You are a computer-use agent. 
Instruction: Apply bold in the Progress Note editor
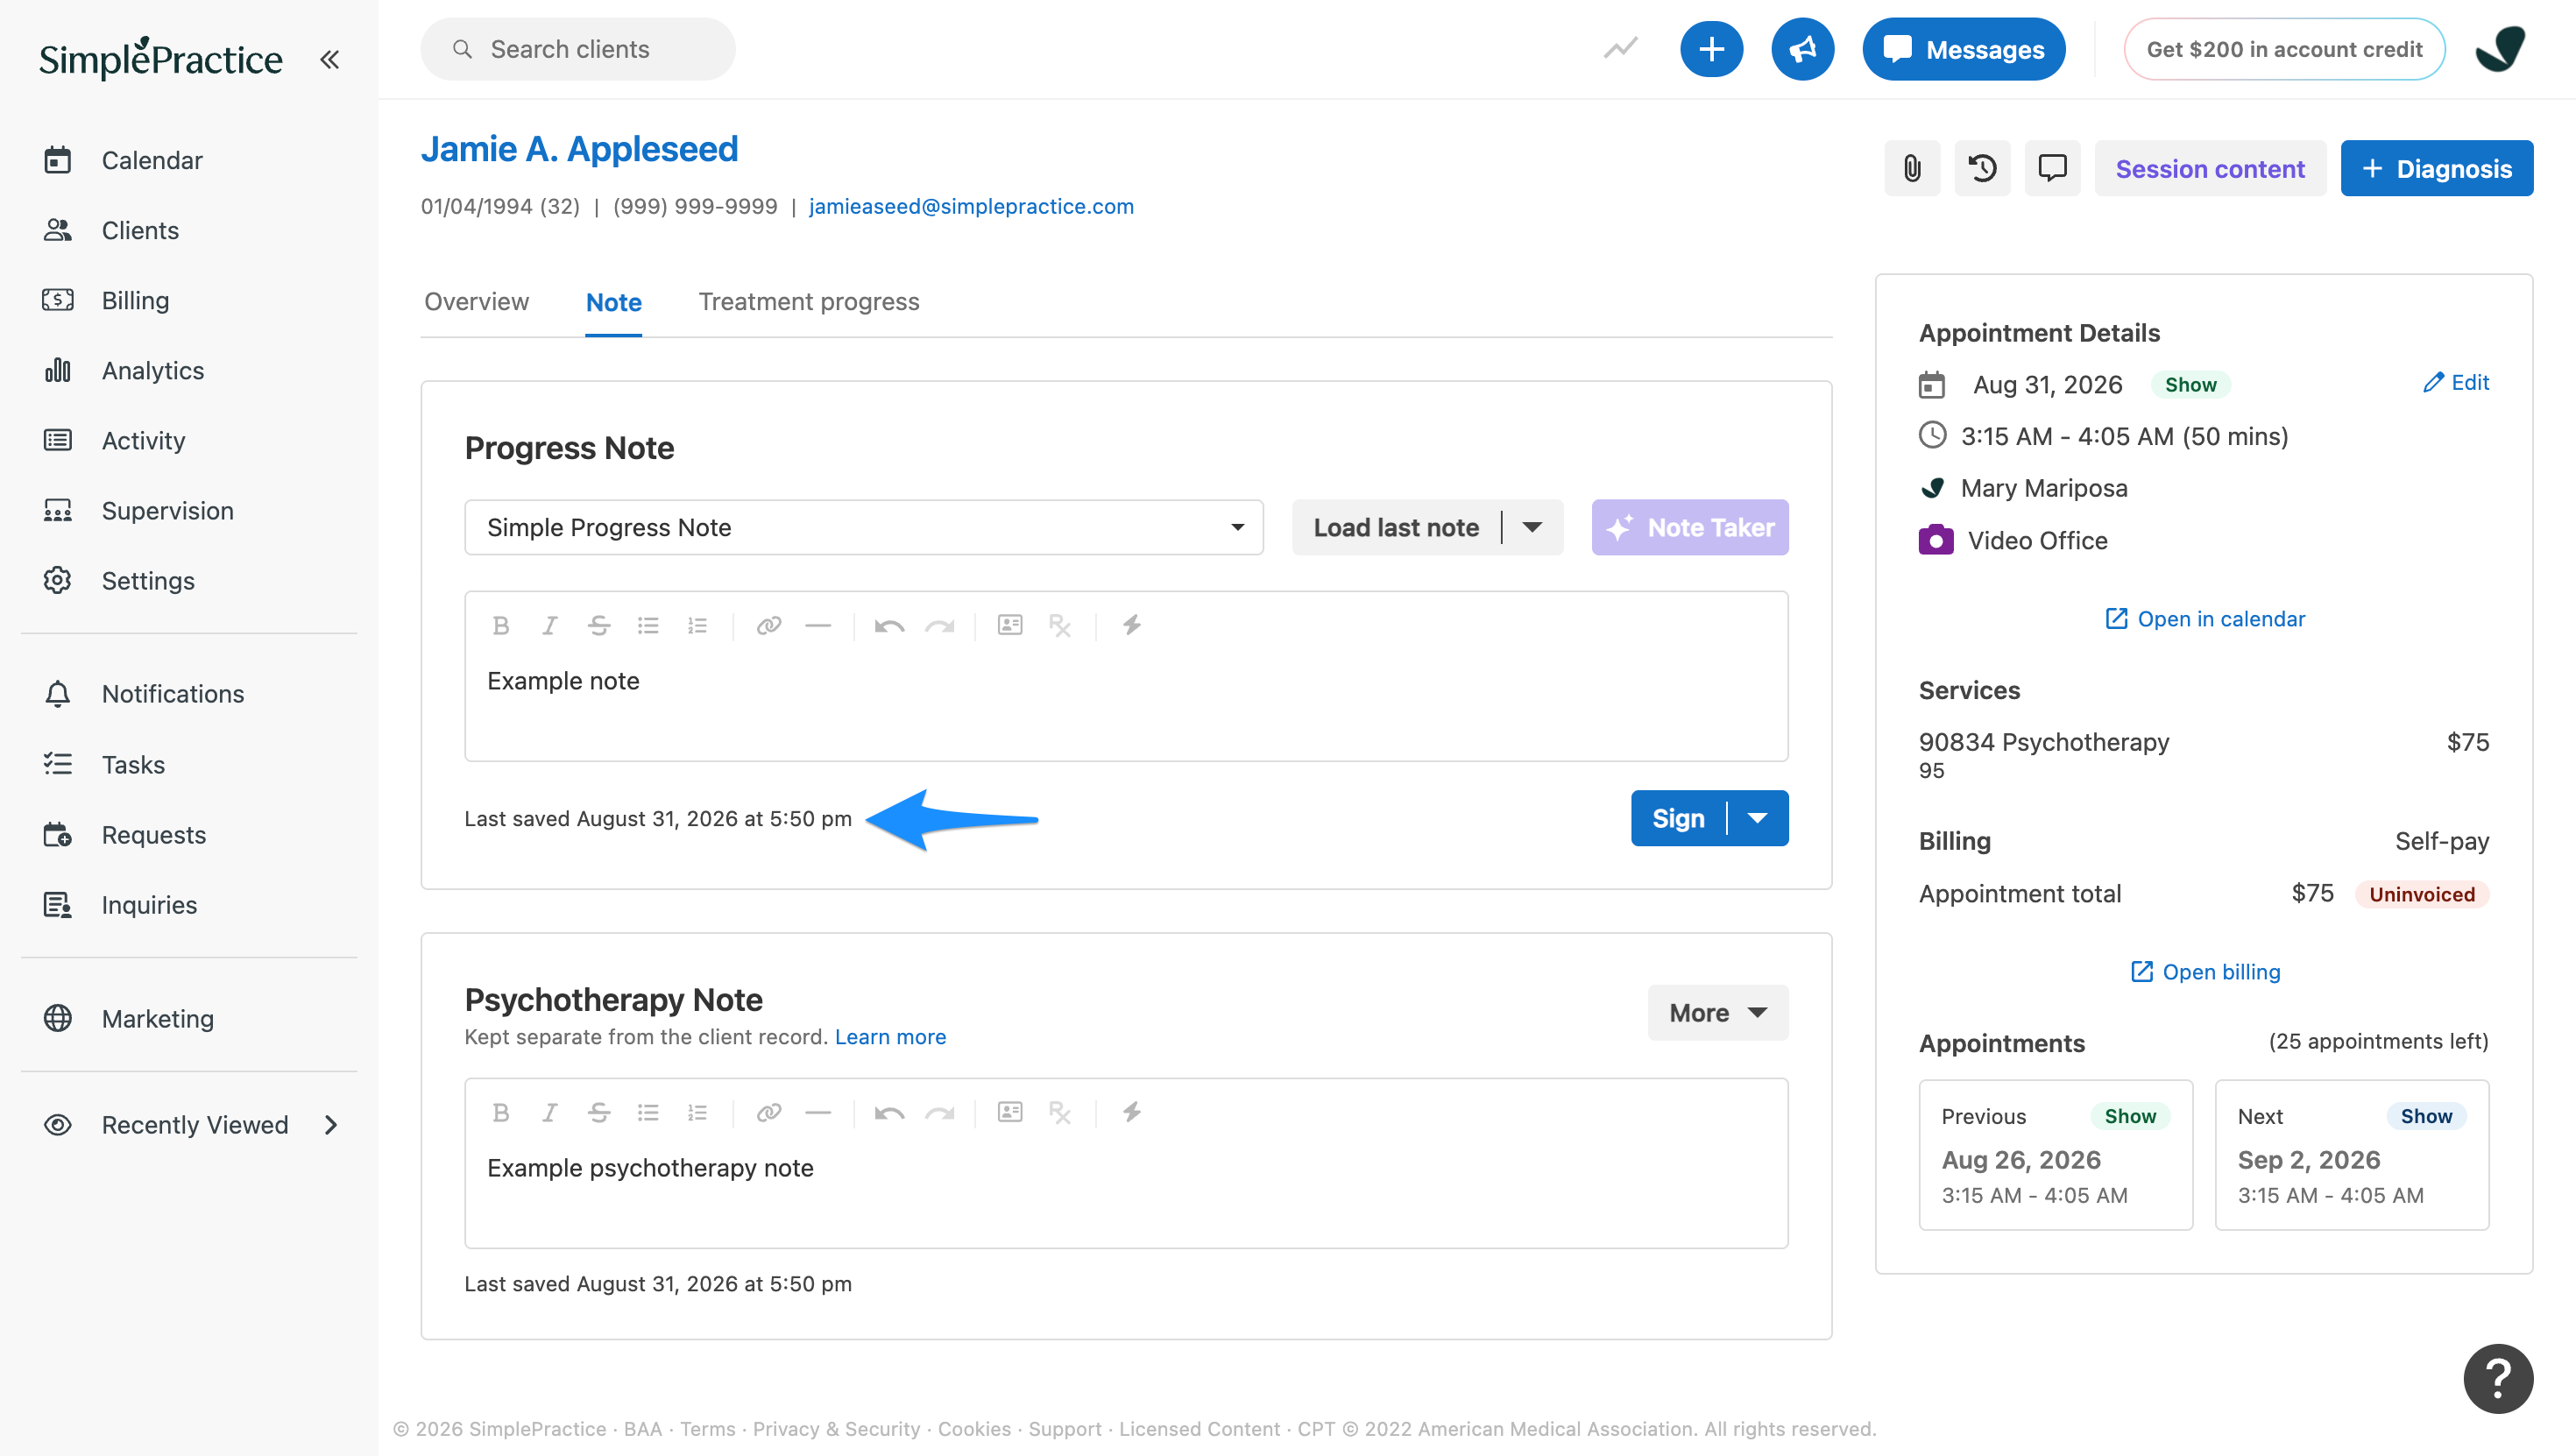(501, 626)
